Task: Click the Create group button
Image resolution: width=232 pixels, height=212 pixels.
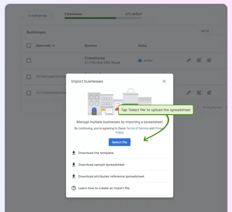Action: pos(37,15)
